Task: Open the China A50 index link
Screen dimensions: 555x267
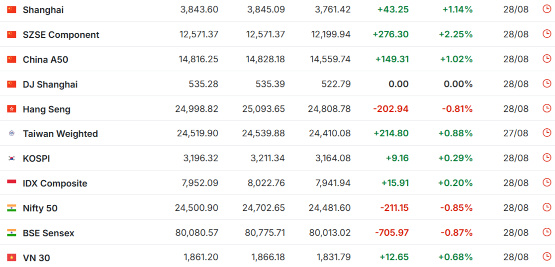Action: point(45,60)
